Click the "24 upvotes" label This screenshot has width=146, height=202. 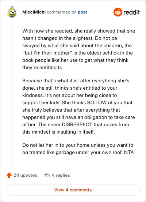(x=25, y=175)
